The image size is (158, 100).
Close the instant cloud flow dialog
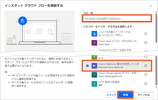pyautogui.click(x=151, y=6)
